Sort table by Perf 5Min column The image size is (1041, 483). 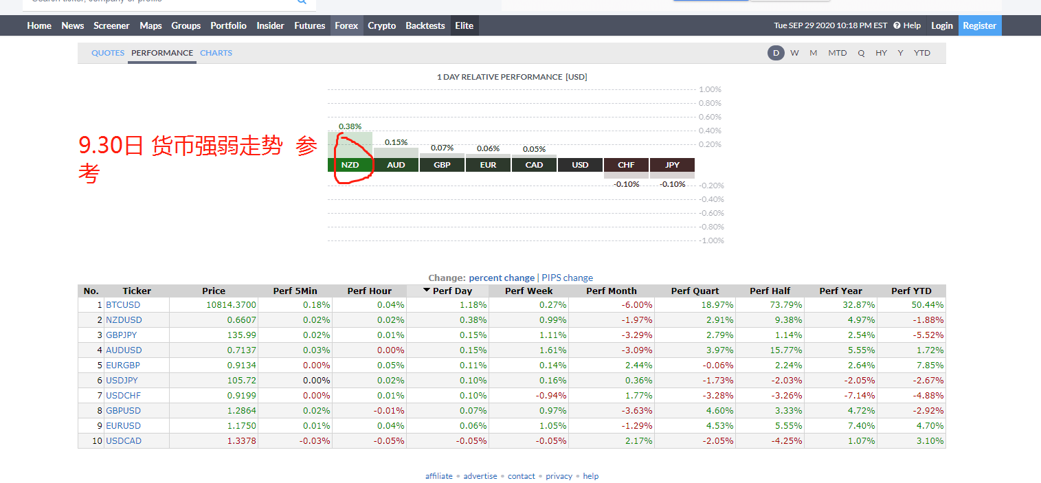pyautogui.click(x=295, y=291)
